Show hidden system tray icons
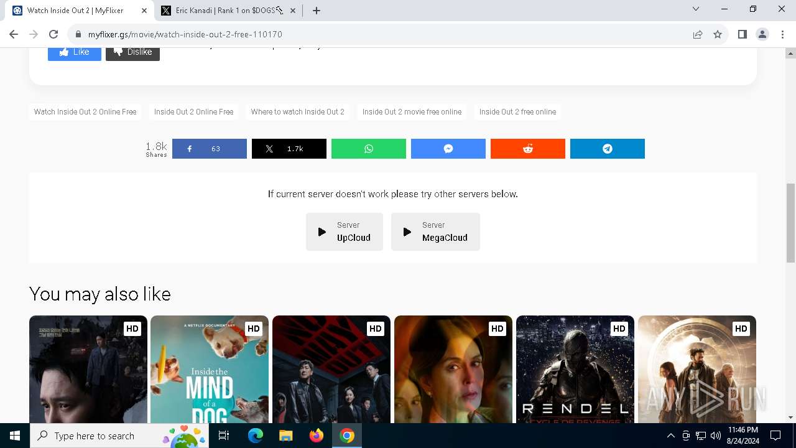The width and height of the screenshot is (796, 448). (x=670, y=436)
